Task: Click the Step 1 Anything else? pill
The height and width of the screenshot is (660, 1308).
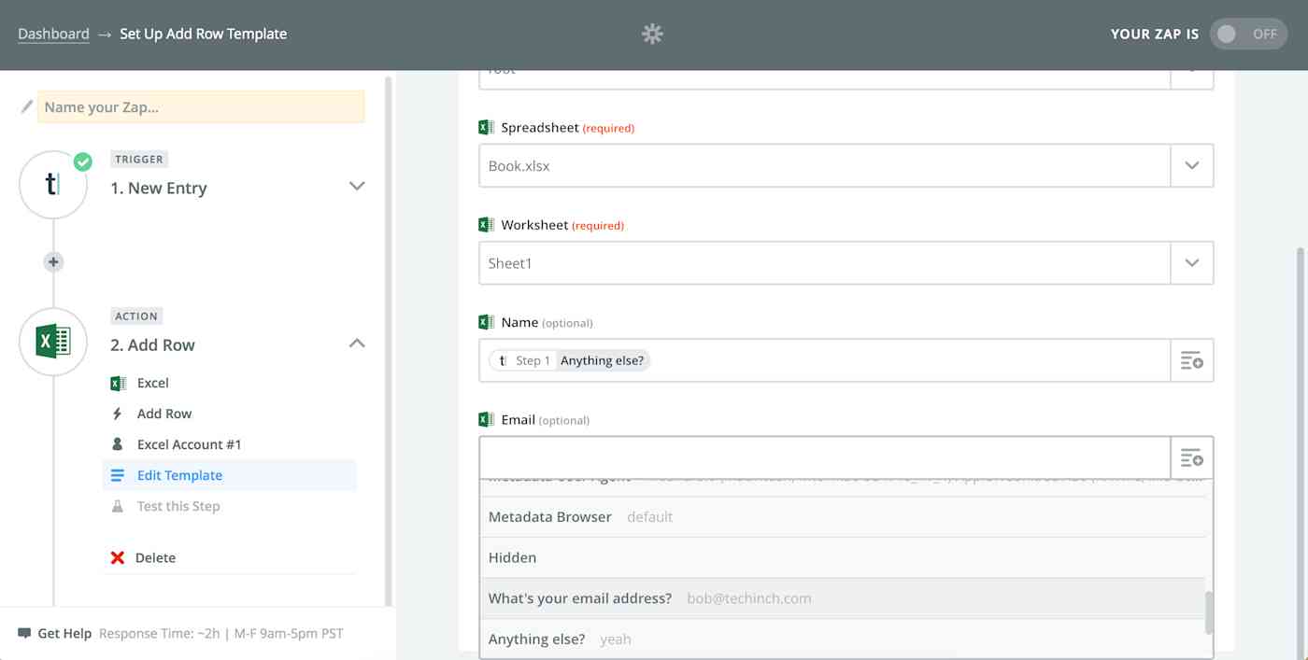Action: click(x=569, y=360)
